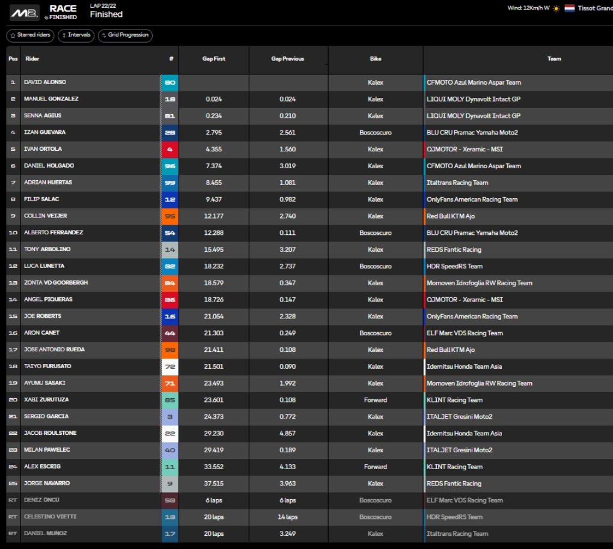
Task: Click number badge 80 of David Alonso
Action: pyautogui.click(x=169, y=82)
